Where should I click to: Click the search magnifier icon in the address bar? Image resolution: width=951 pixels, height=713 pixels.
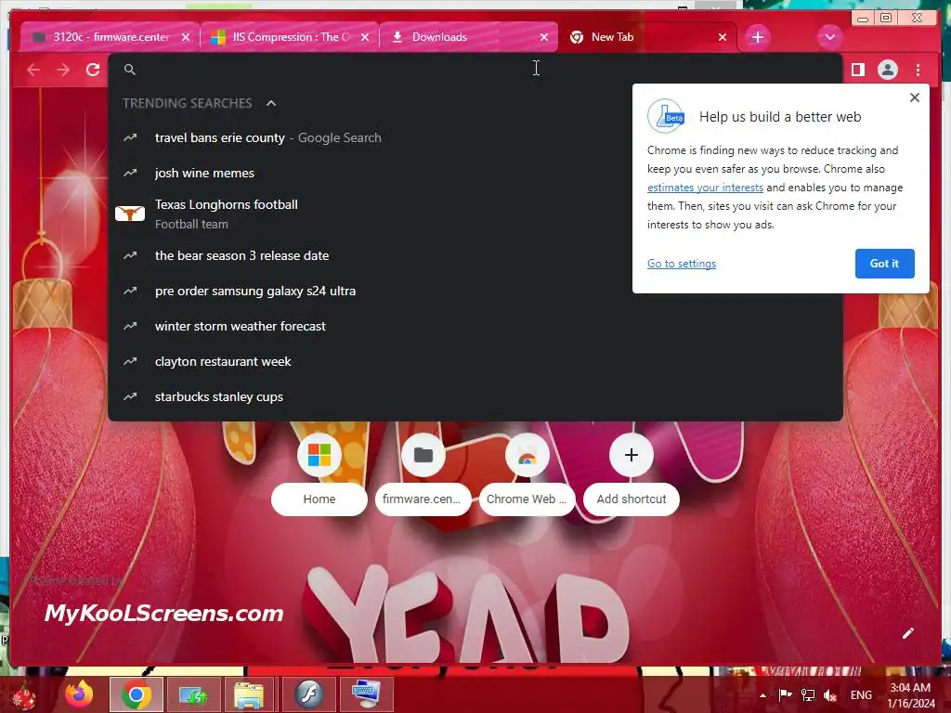point(130,70)
